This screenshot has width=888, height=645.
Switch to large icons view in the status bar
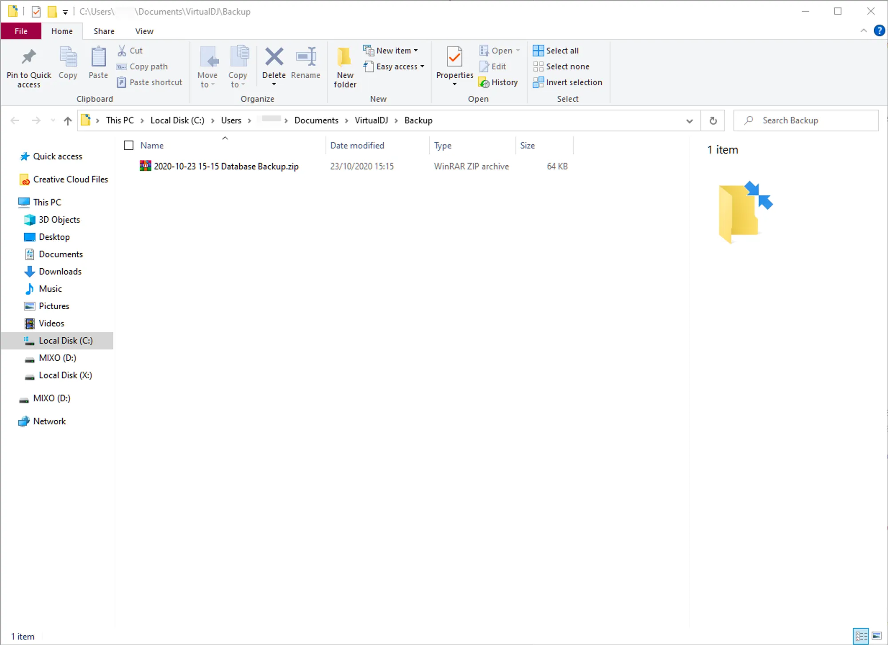(x=877, y=636)
